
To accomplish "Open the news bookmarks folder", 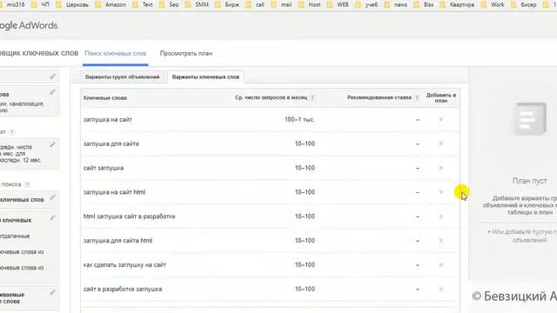I will coord(396,4).
